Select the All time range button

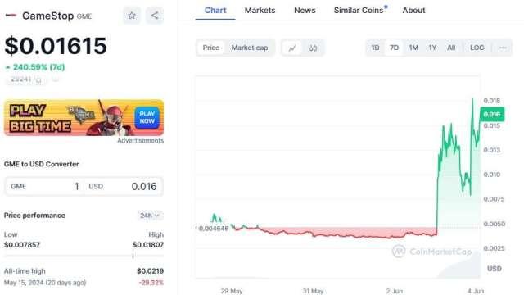point(451,48)
